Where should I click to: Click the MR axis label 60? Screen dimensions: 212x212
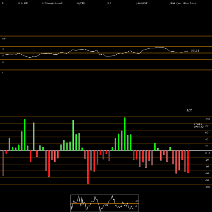coord(207,133)
